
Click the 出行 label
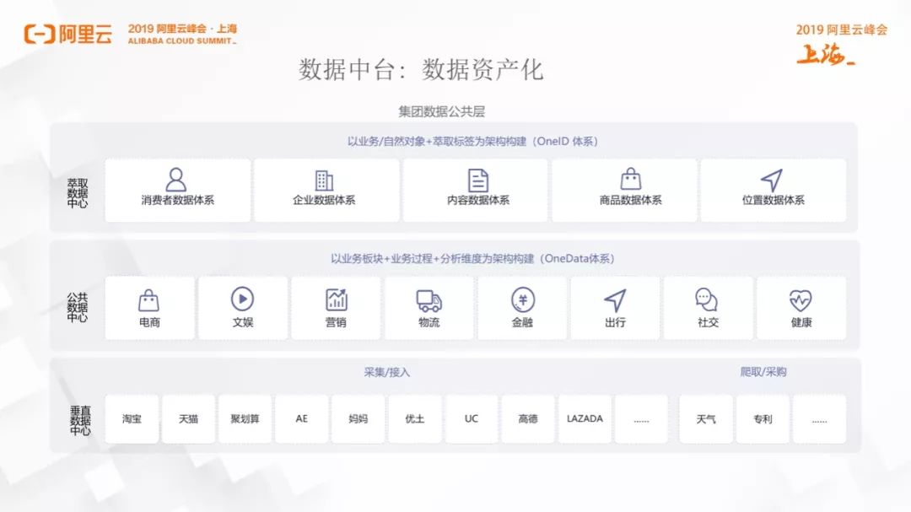click(x=615, y=322)
